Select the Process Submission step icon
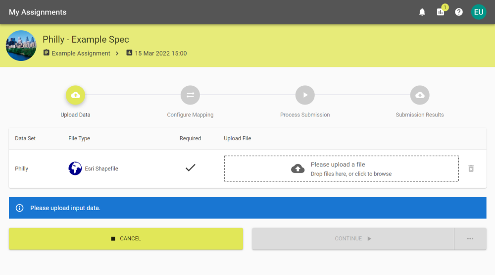The height and width of the screenshot is (275, 495). (305, 95)
